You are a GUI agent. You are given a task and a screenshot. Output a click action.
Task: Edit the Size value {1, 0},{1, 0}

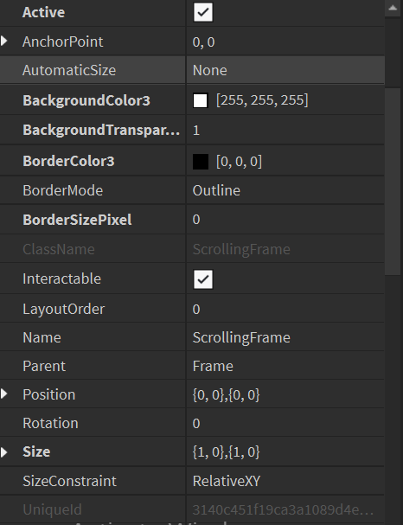285,452
